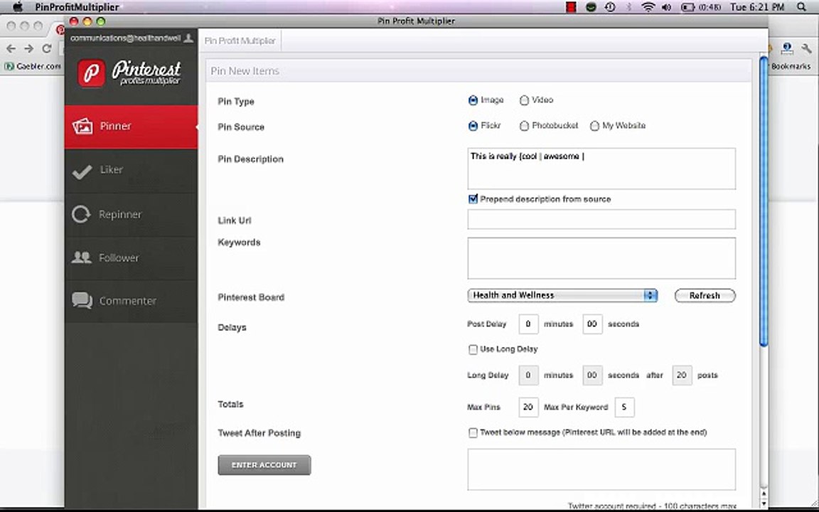Enable Use Long Delay checkbox
This screenshot has height=512, width=819.
pyautogui.click(x=473, y=350)
